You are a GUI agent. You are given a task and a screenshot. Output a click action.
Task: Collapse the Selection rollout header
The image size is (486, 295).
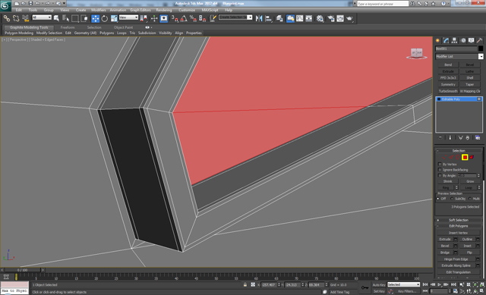point(459,151)
